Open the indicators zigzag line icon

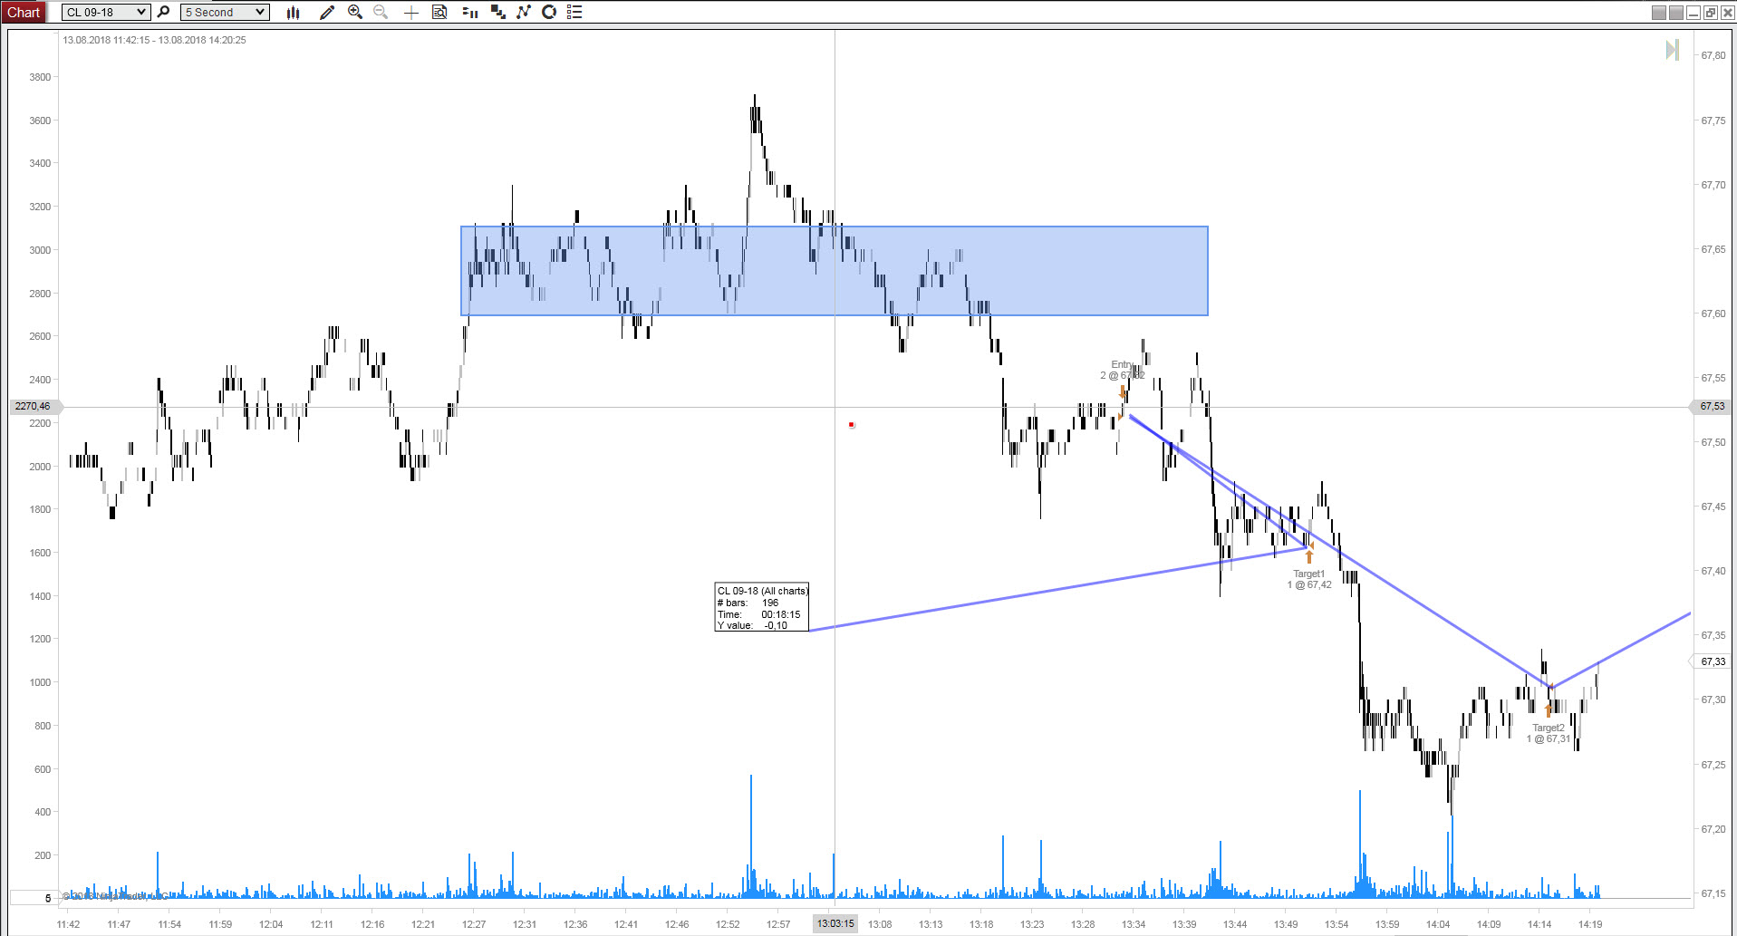click(x=524, y=12)
